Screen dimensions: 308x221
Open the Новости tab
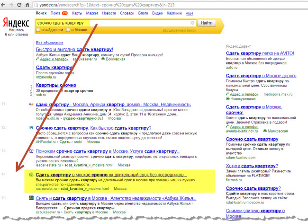(109, 13)
